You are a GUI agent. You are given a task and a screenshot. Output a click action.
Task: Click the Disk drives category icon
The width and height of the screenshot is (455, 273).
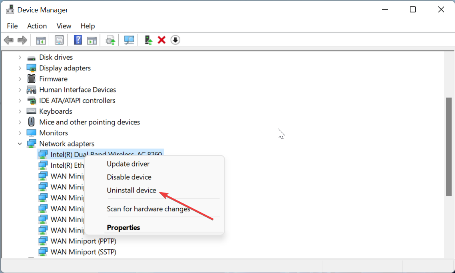[x=31, y=58]
